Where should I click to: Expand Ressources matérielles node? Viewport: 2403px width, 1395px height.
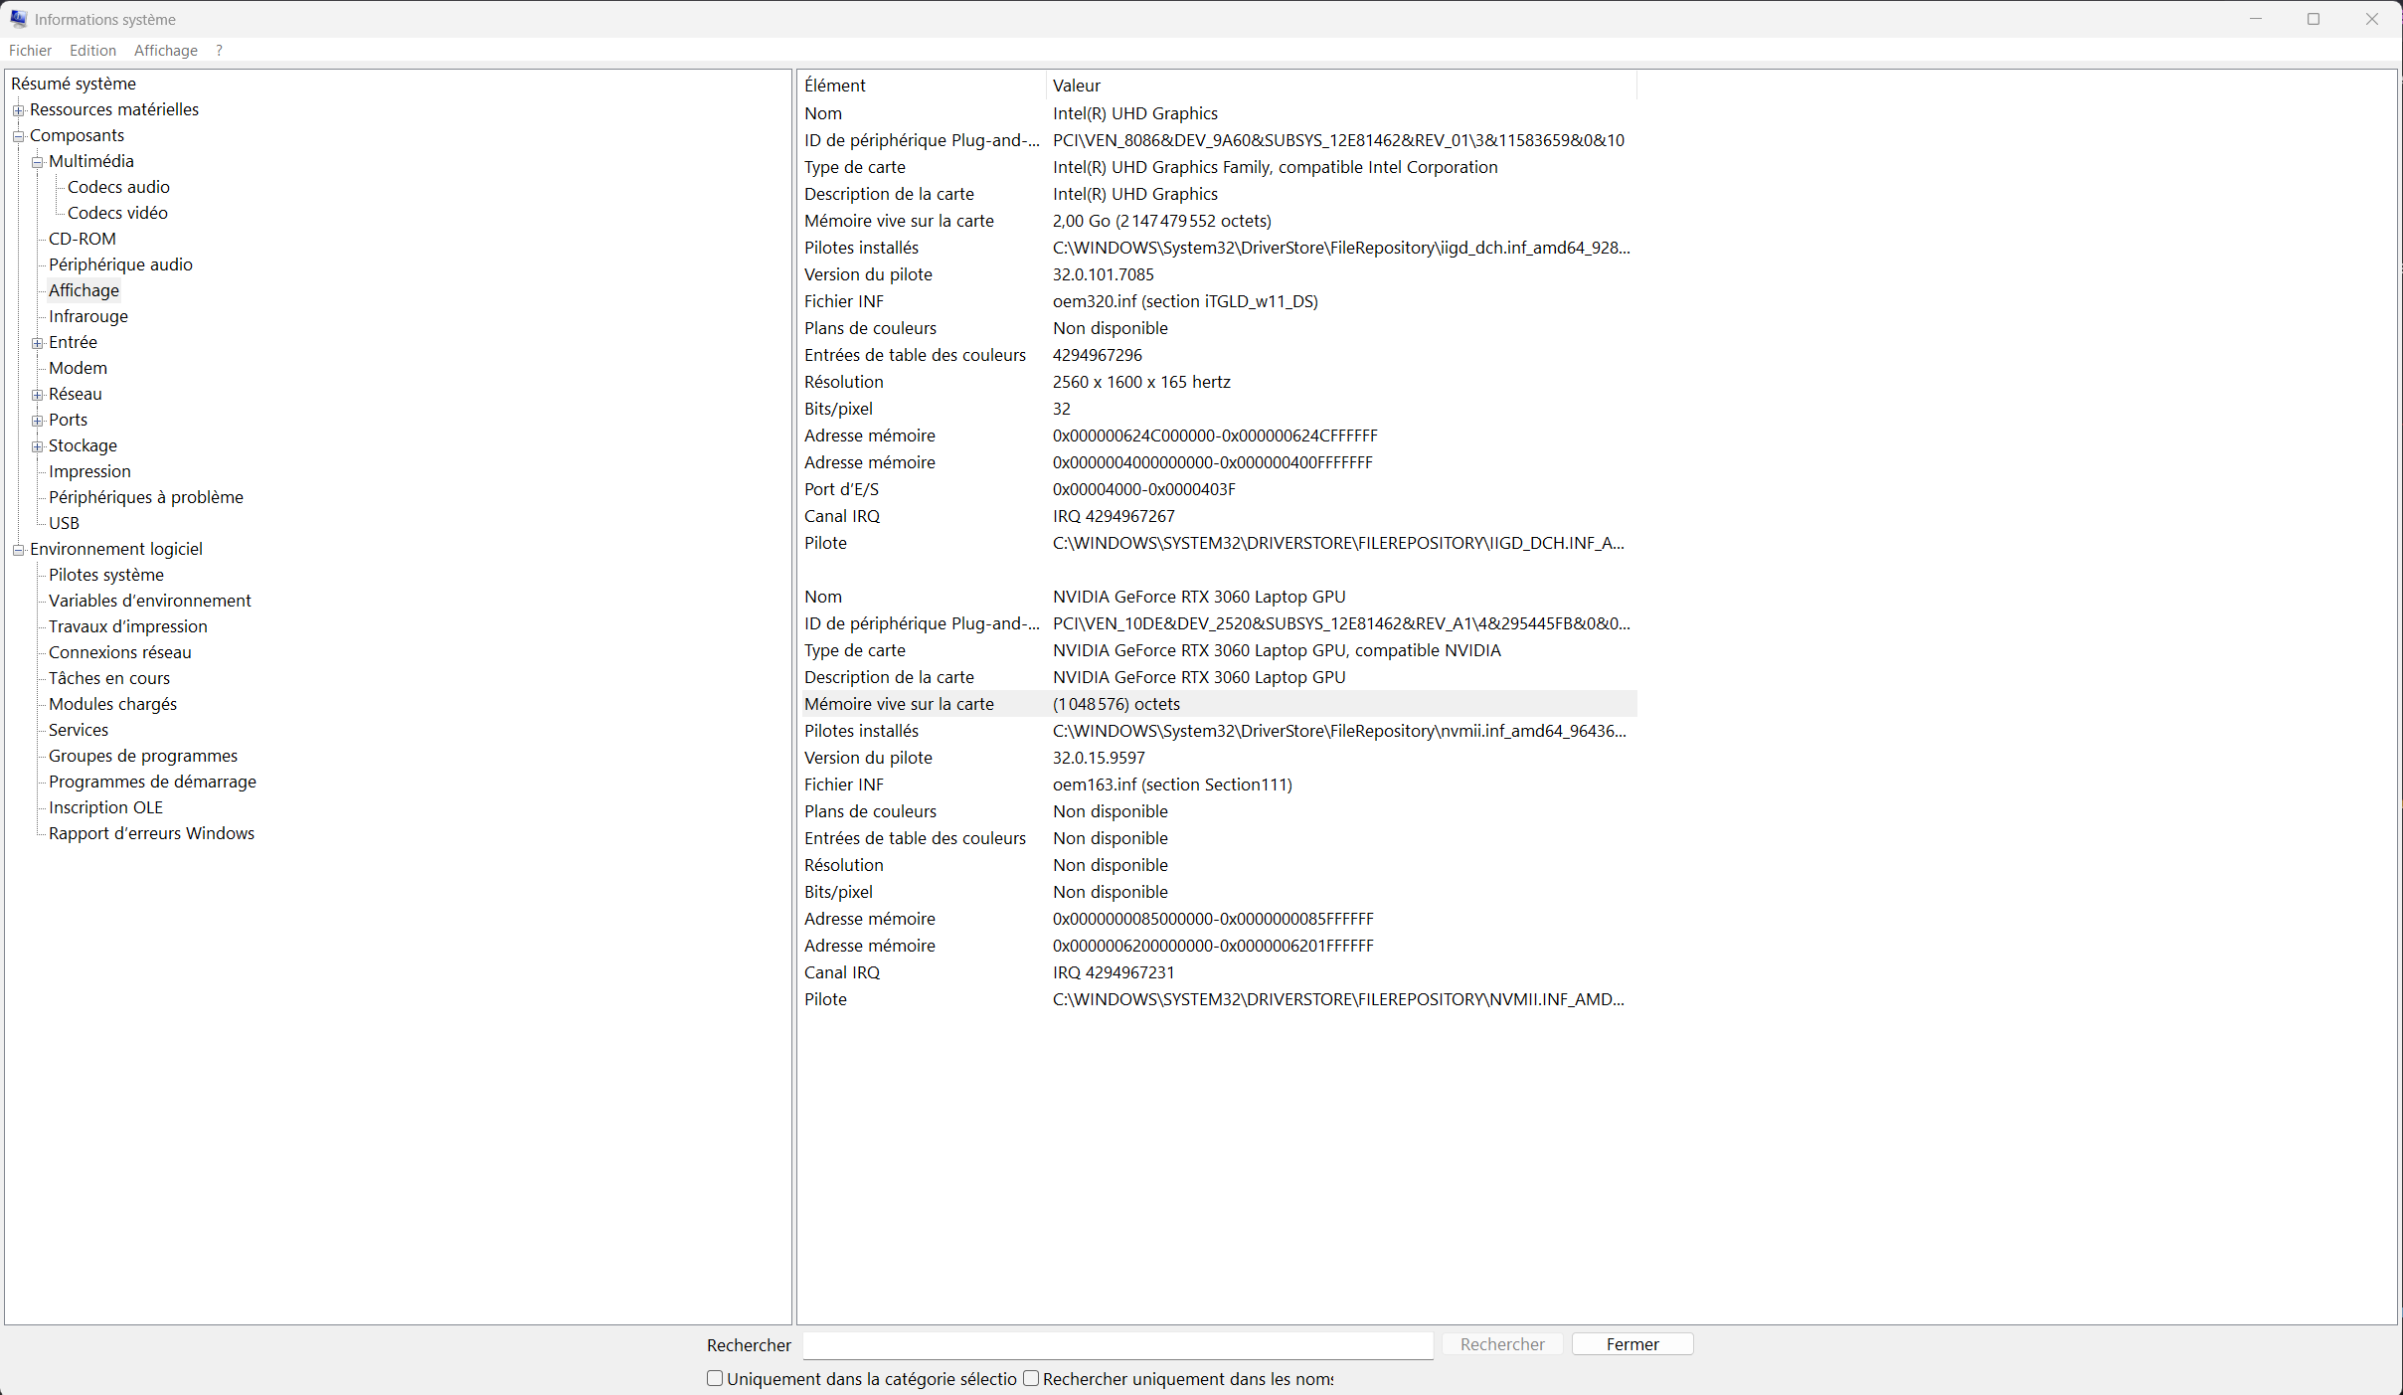18,110
